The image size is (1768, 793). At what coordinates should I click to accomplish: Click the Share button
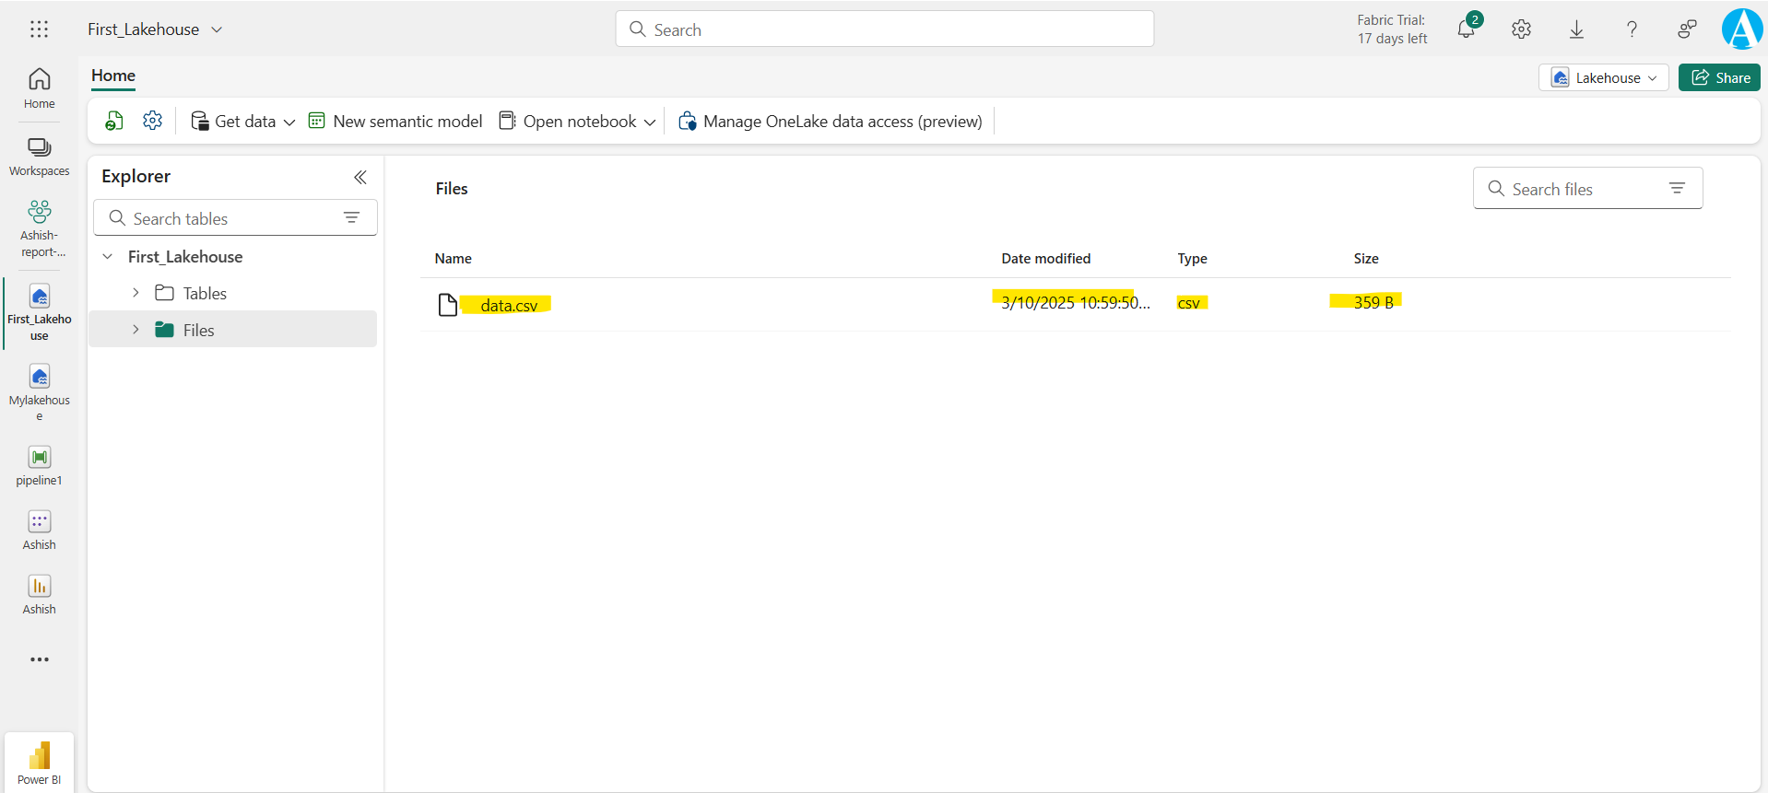1719,77
